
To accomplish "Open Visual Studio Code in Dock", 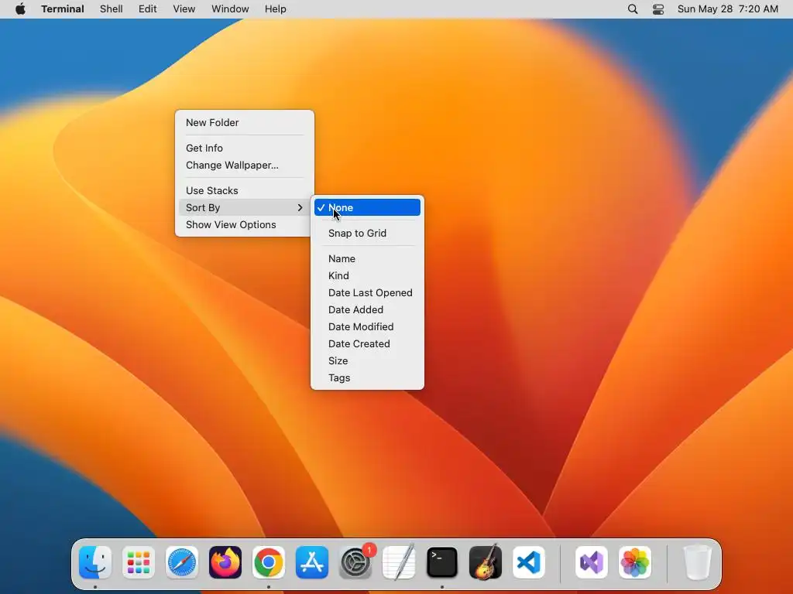I will point(528,562).
